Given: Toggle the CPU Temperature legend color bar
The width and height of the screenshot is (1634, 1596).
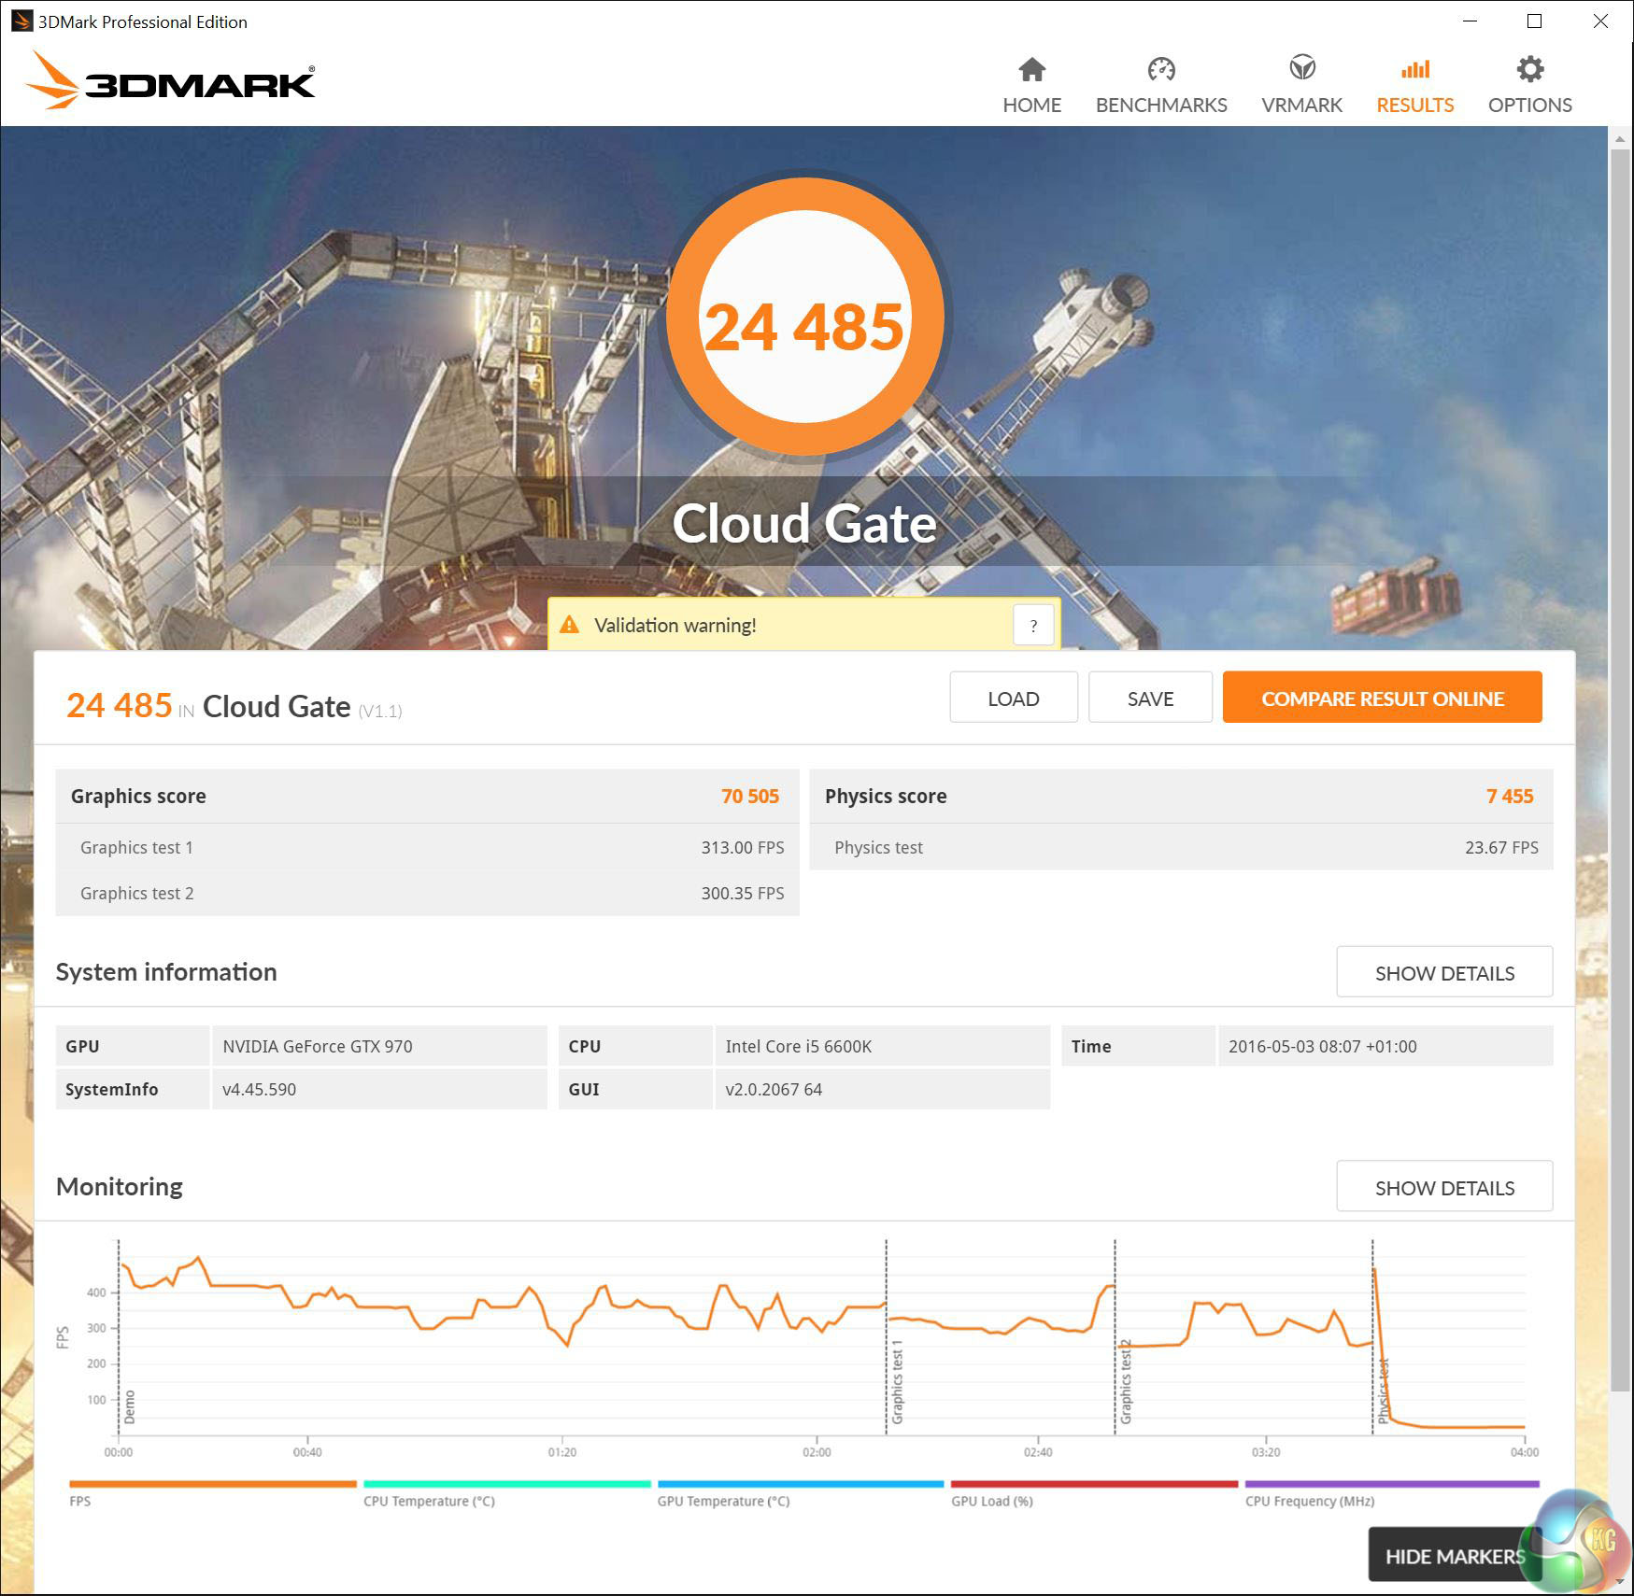Looking at the screenshot, I should pyautogui.click(x=507, y=1484).
